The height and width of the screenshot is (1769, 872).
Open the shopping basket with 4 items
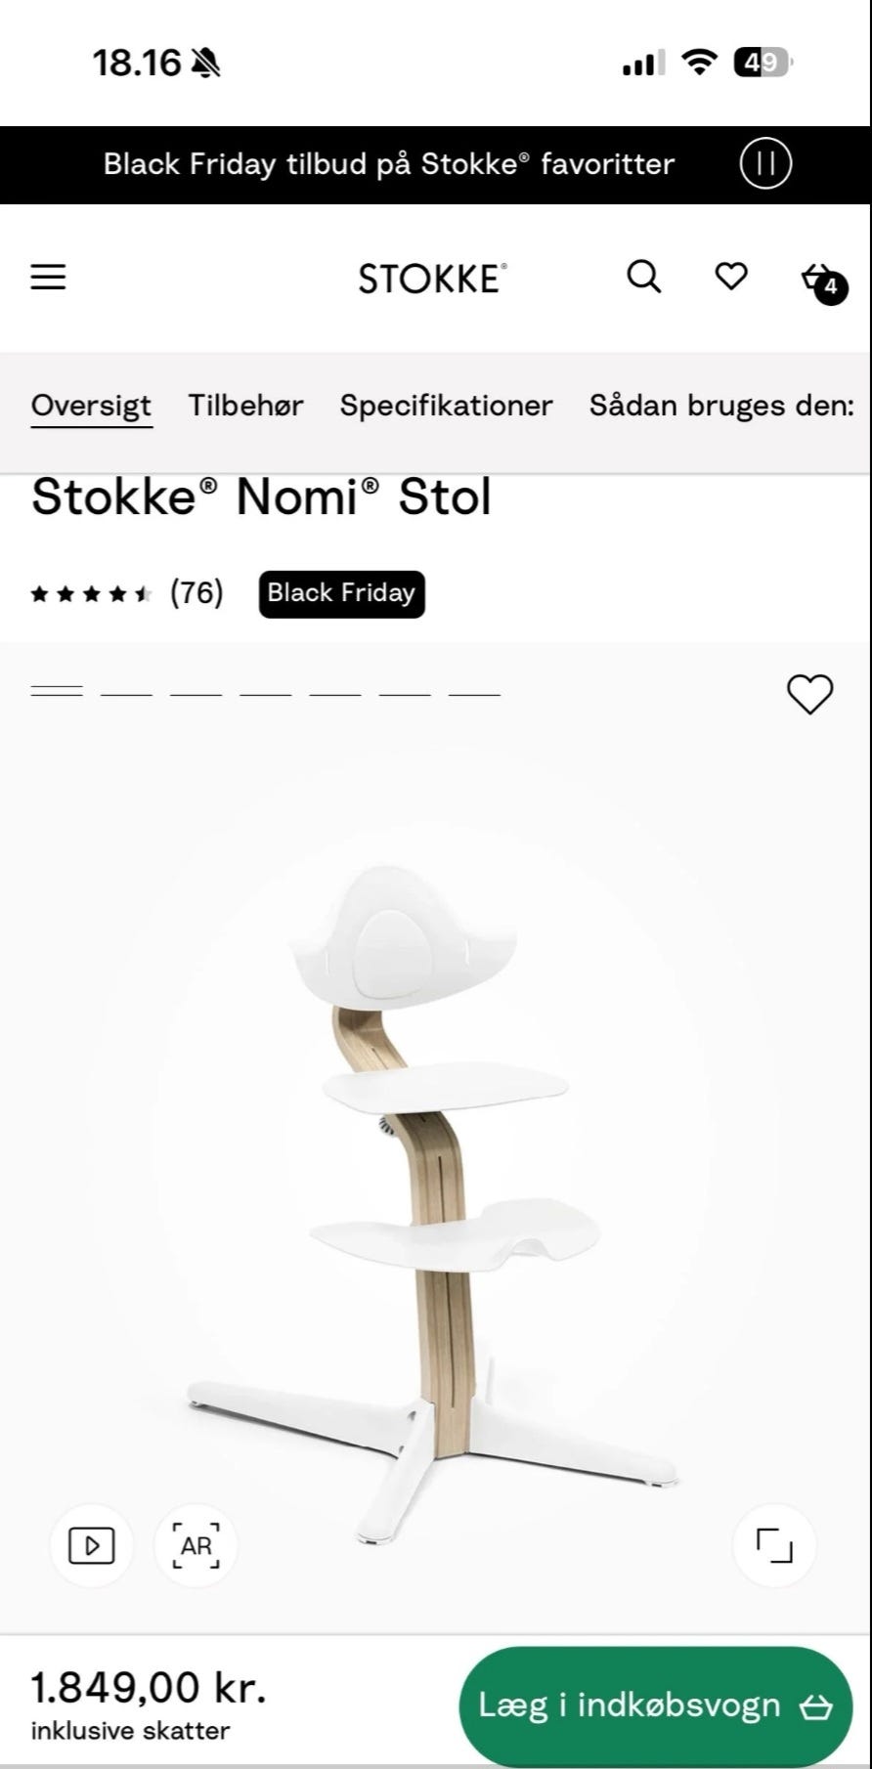click(819, 280)
